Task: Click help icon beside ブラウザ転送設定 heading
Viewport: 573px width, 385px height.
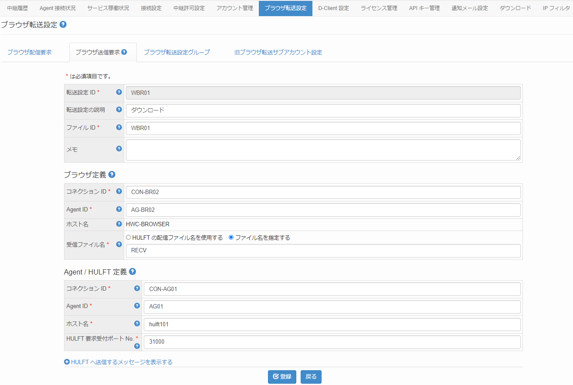Action: point(63,25)
